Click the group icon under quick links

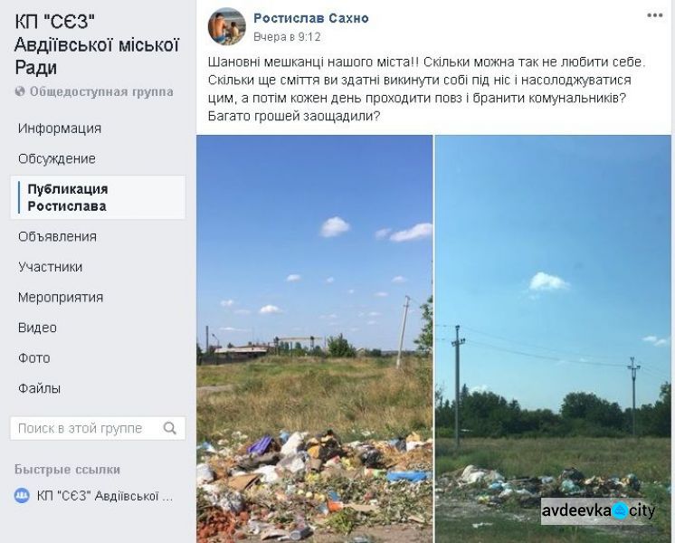coord(22,496)
